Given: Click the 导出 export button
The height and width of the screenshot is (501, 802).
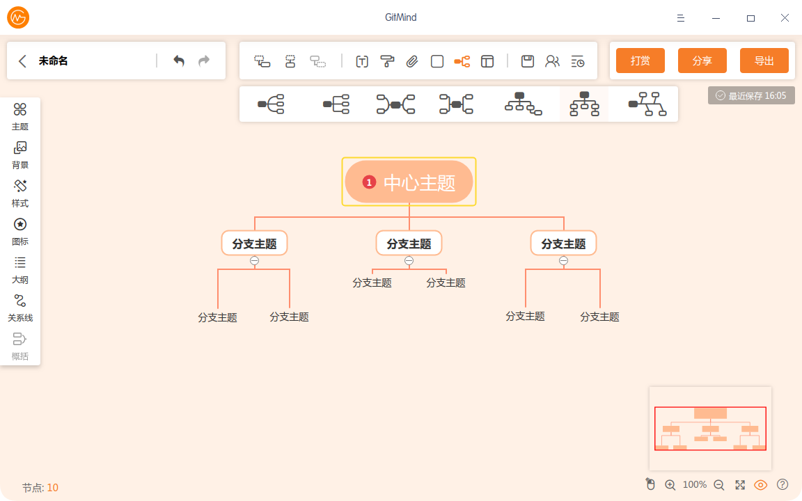Looking at the screenshot, I should (764, 61).
